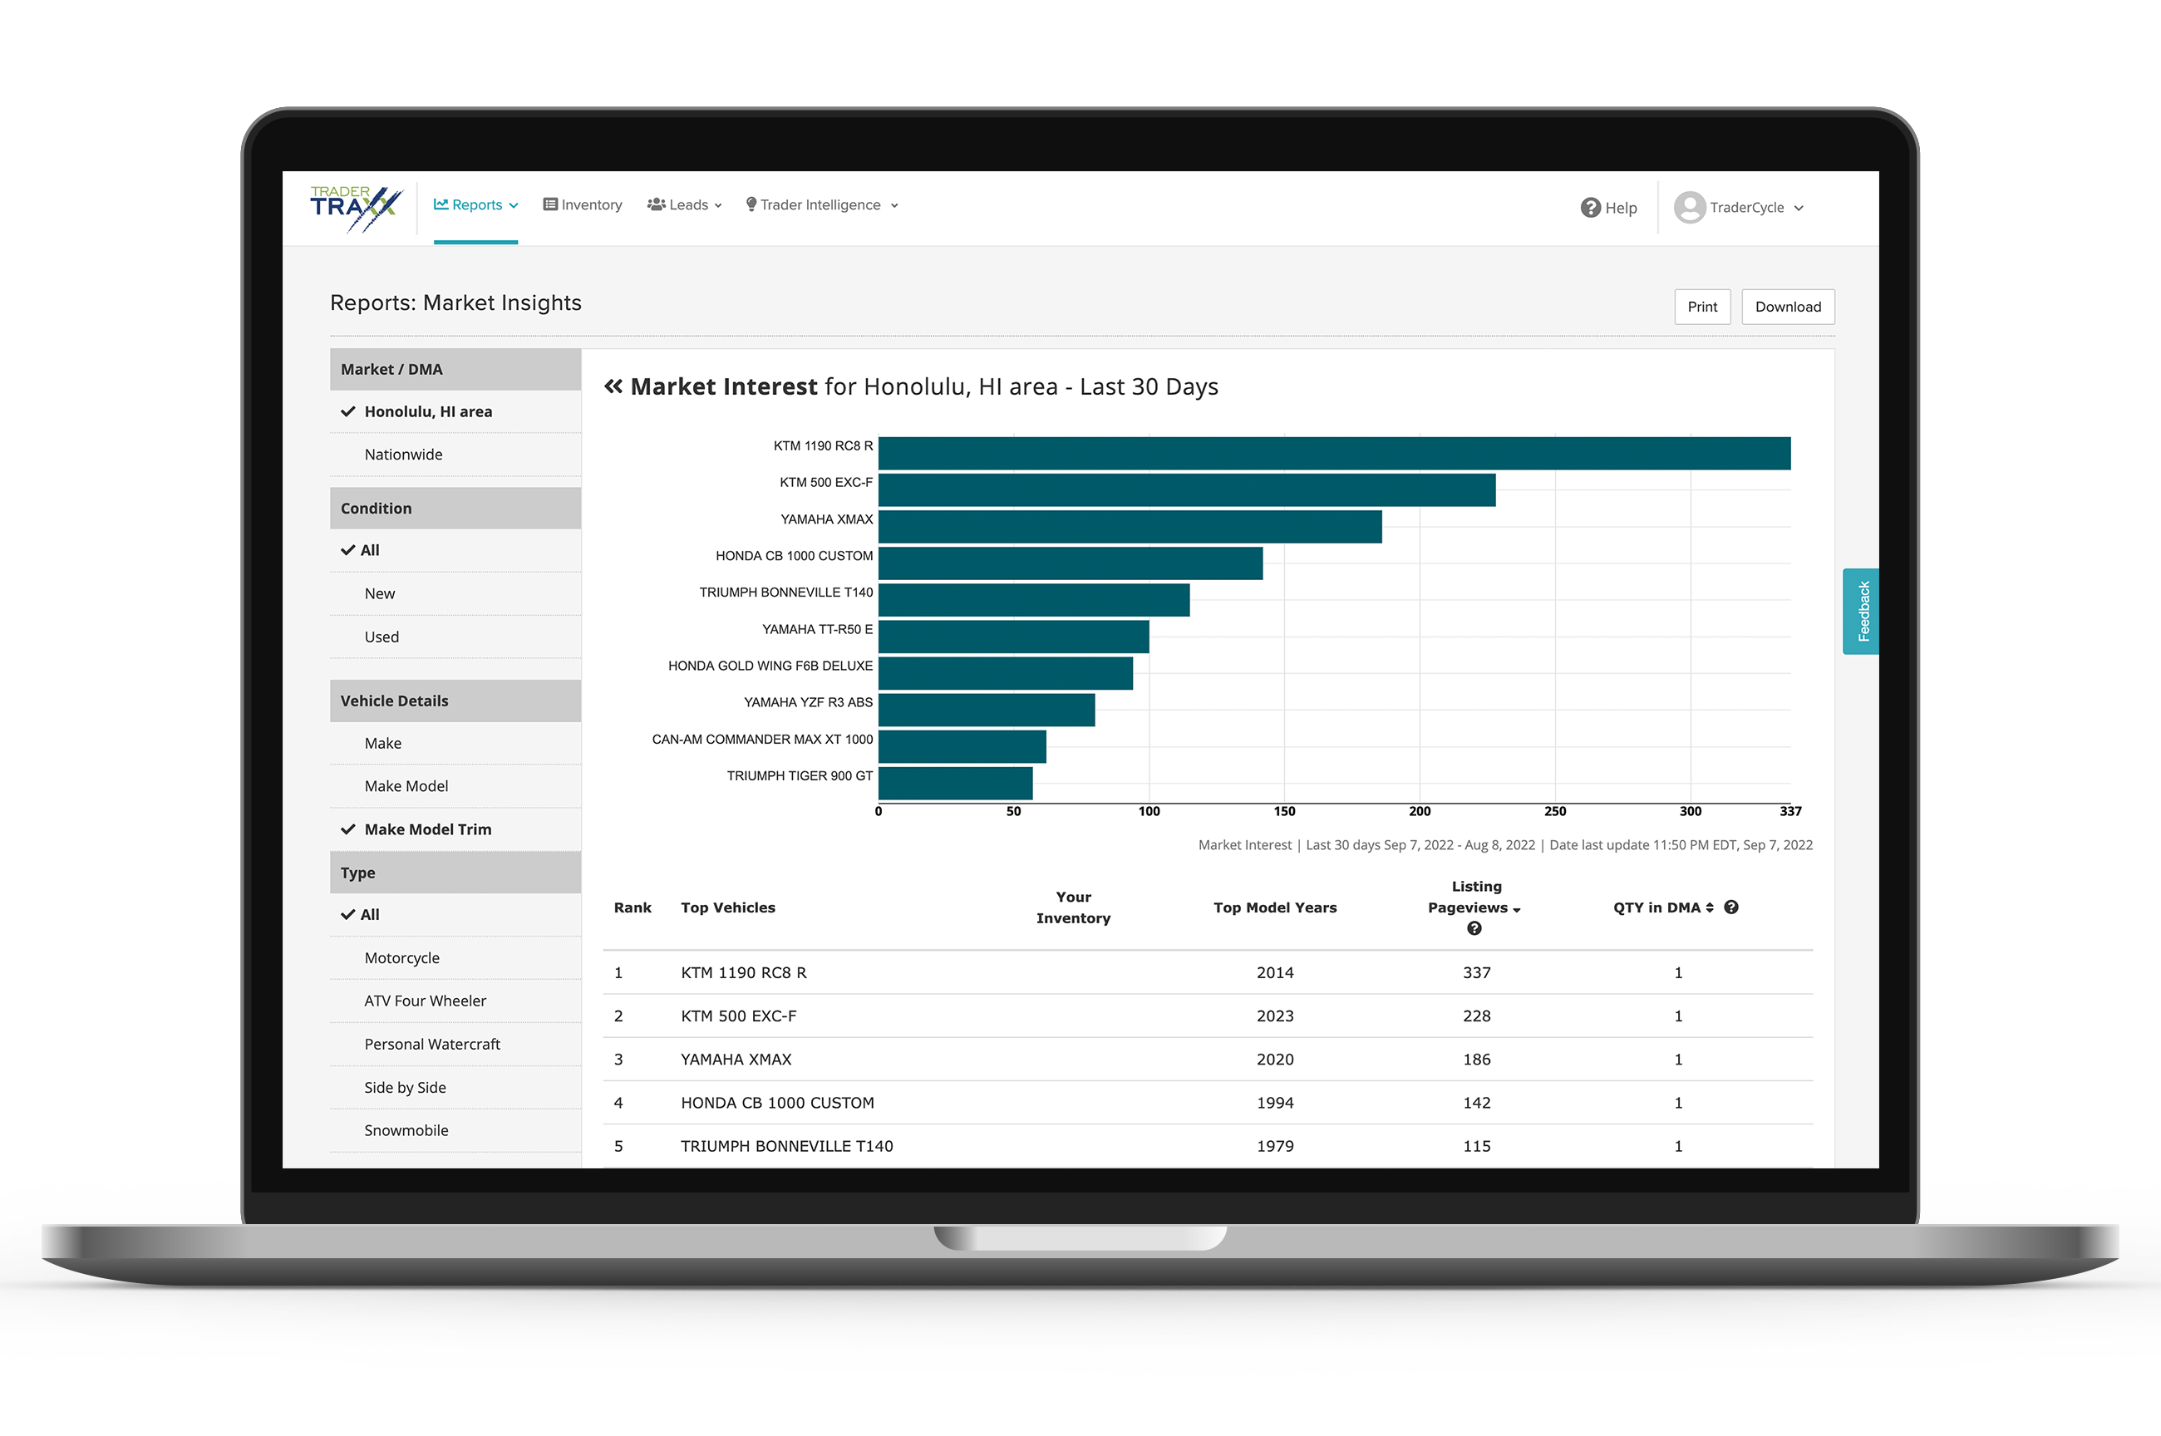Click the KTM 1190 RC8 R chart bar
2161x1436 pixels.
pos(1334,454)
